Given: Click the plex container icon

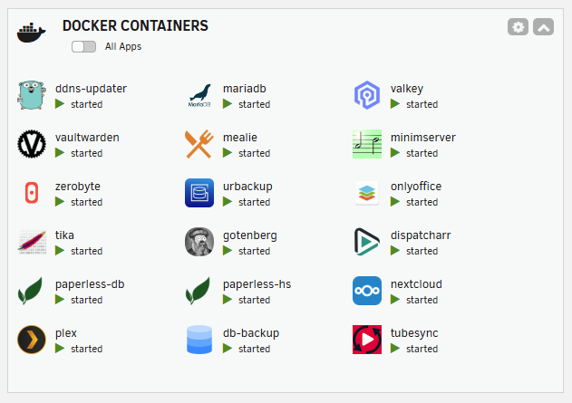Looking at the screenshot, I should pos(32,340).
